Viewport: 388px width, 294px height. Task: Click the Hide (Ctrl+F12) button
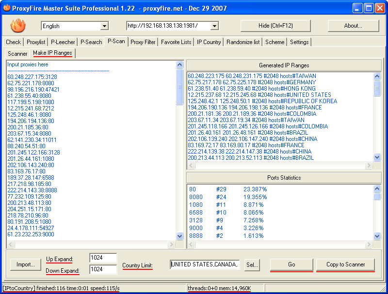click(x=275, y=26)
